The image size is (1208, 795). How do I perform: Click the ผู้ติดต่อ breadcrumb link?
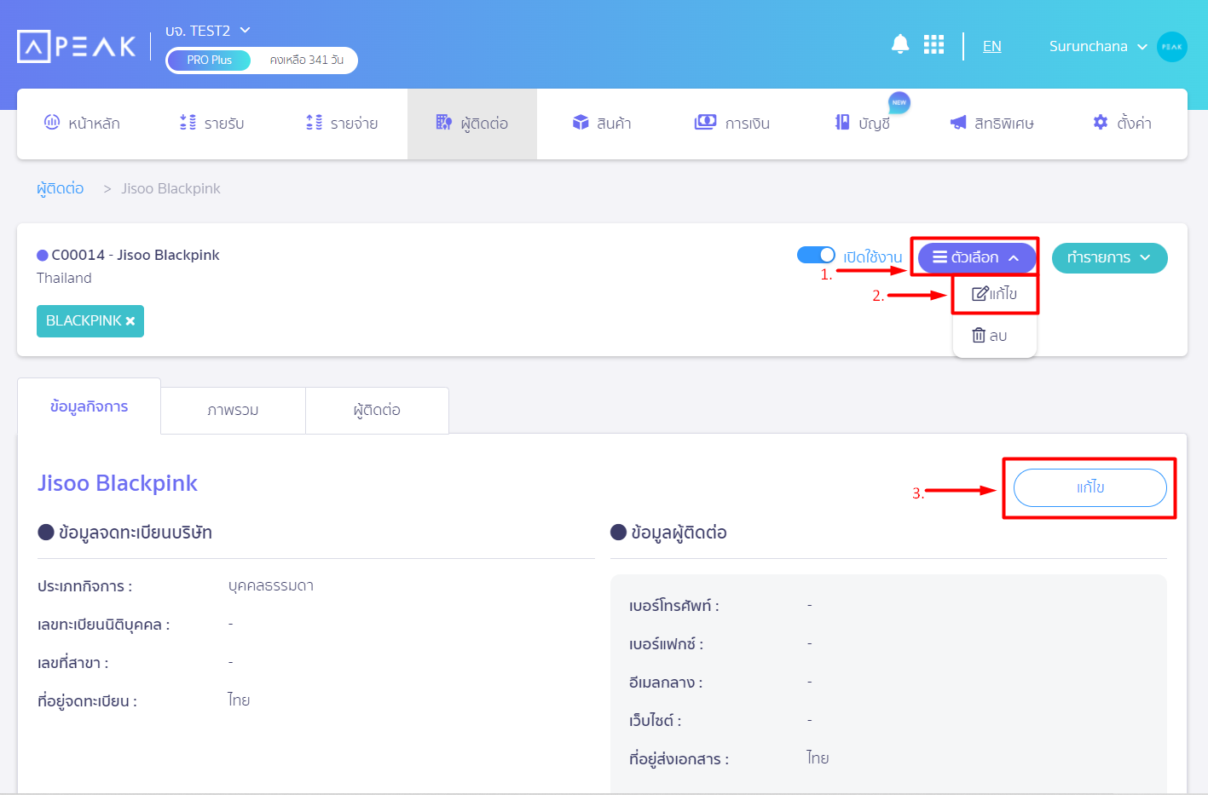[61, 188]
